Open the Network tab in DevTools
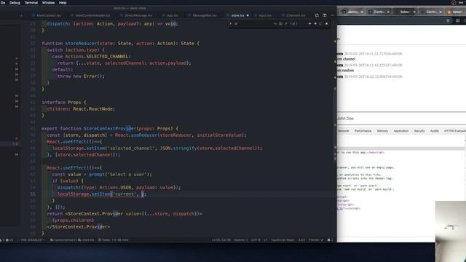 343,131
